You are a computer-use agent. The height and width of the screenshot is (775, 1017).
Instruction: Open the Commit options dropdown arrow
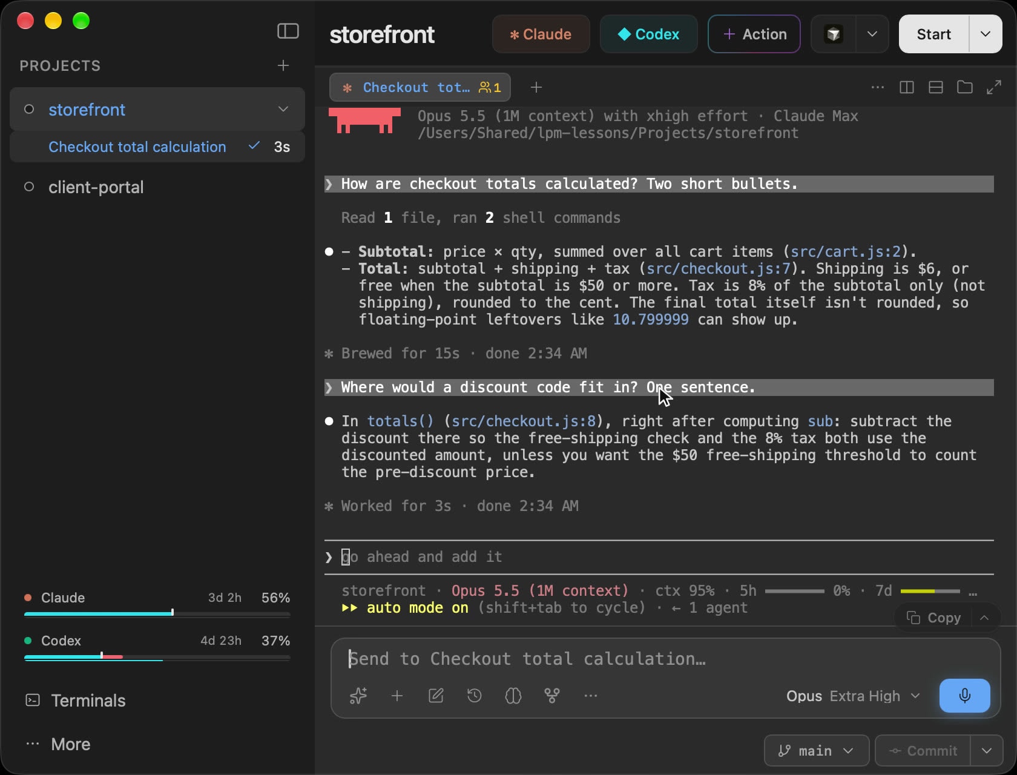tap(987, 751)
